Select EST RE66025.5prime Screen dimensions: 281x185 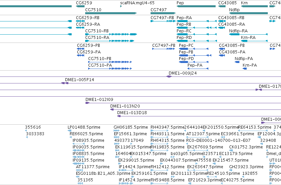coord(86,134)
